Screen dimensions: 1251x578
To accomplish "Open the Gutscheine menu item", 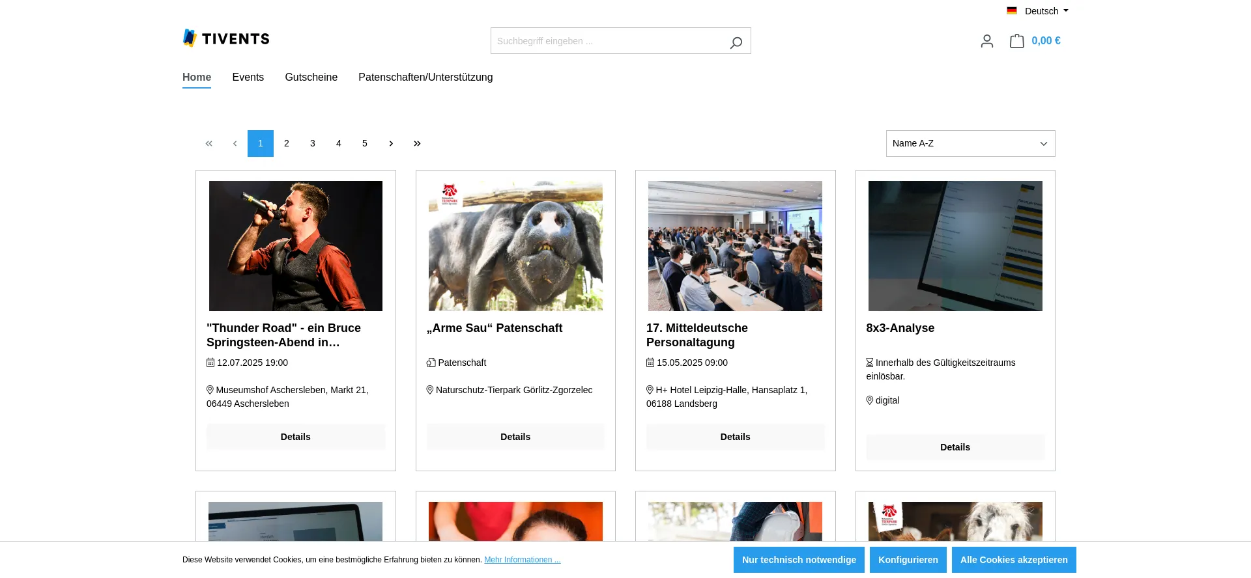I will (x=311, y=77).
